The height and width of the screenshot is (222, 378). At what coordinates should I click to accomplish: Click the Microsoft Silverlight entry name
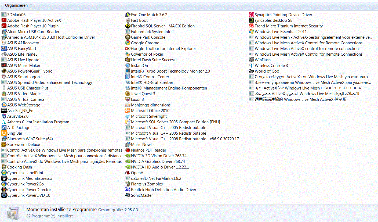coord(149,116)
